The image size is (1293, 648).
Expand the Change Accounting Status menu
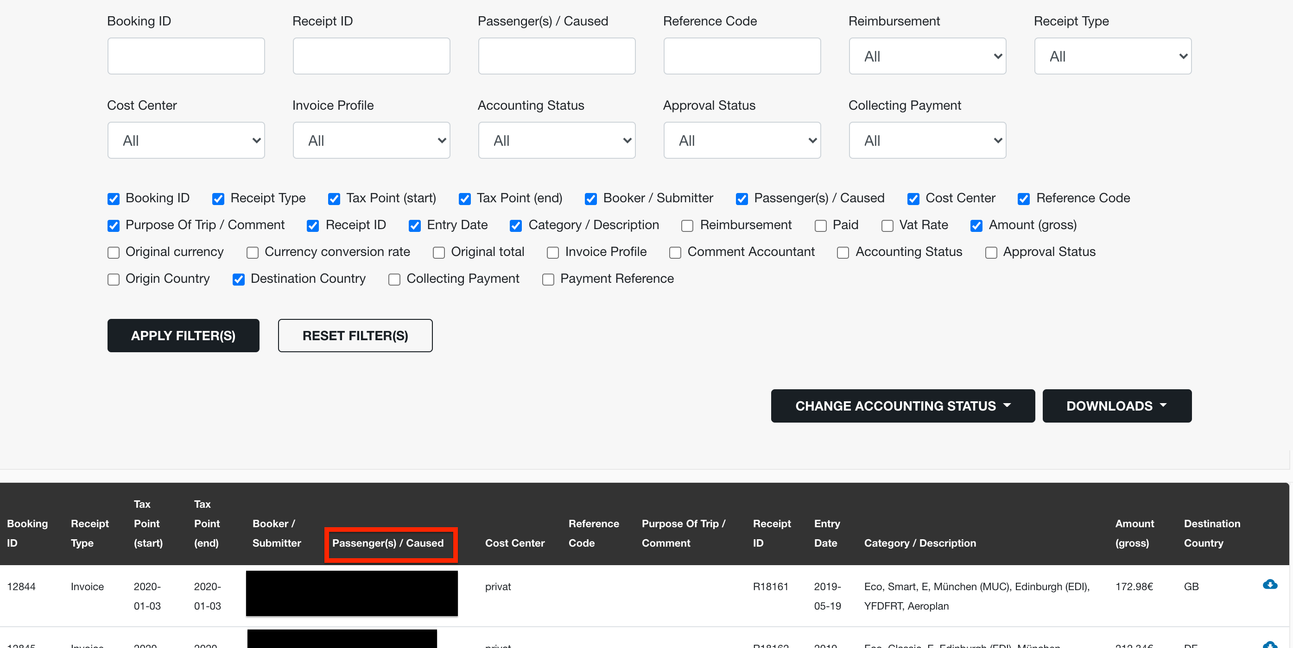(x=902, y=405)
